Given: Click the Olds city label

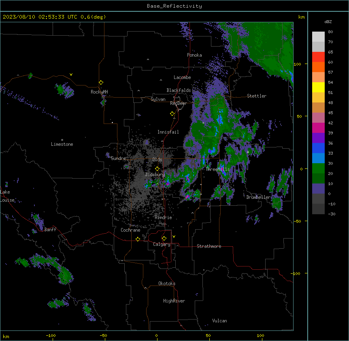Looking at the screenshot, I should (157, 160).
